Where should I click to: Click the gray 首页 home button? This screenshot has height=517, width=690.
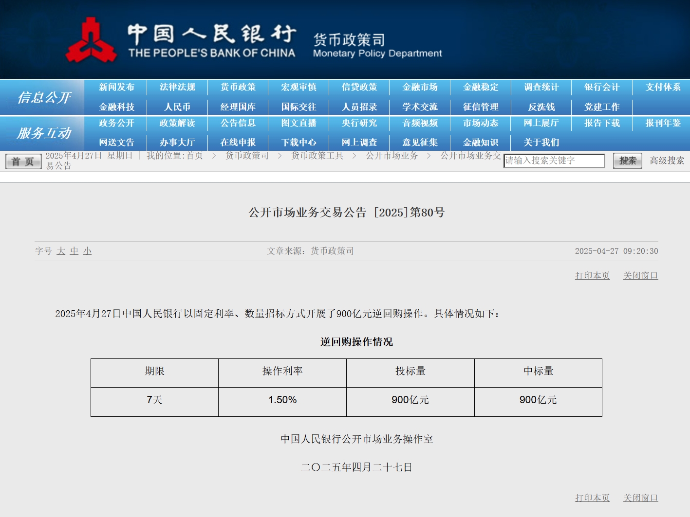[x=23, y=161]
